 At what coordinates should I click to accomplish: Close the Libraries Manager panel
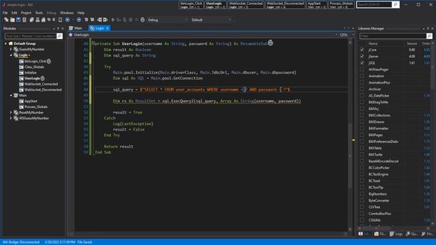coord(433,29)
